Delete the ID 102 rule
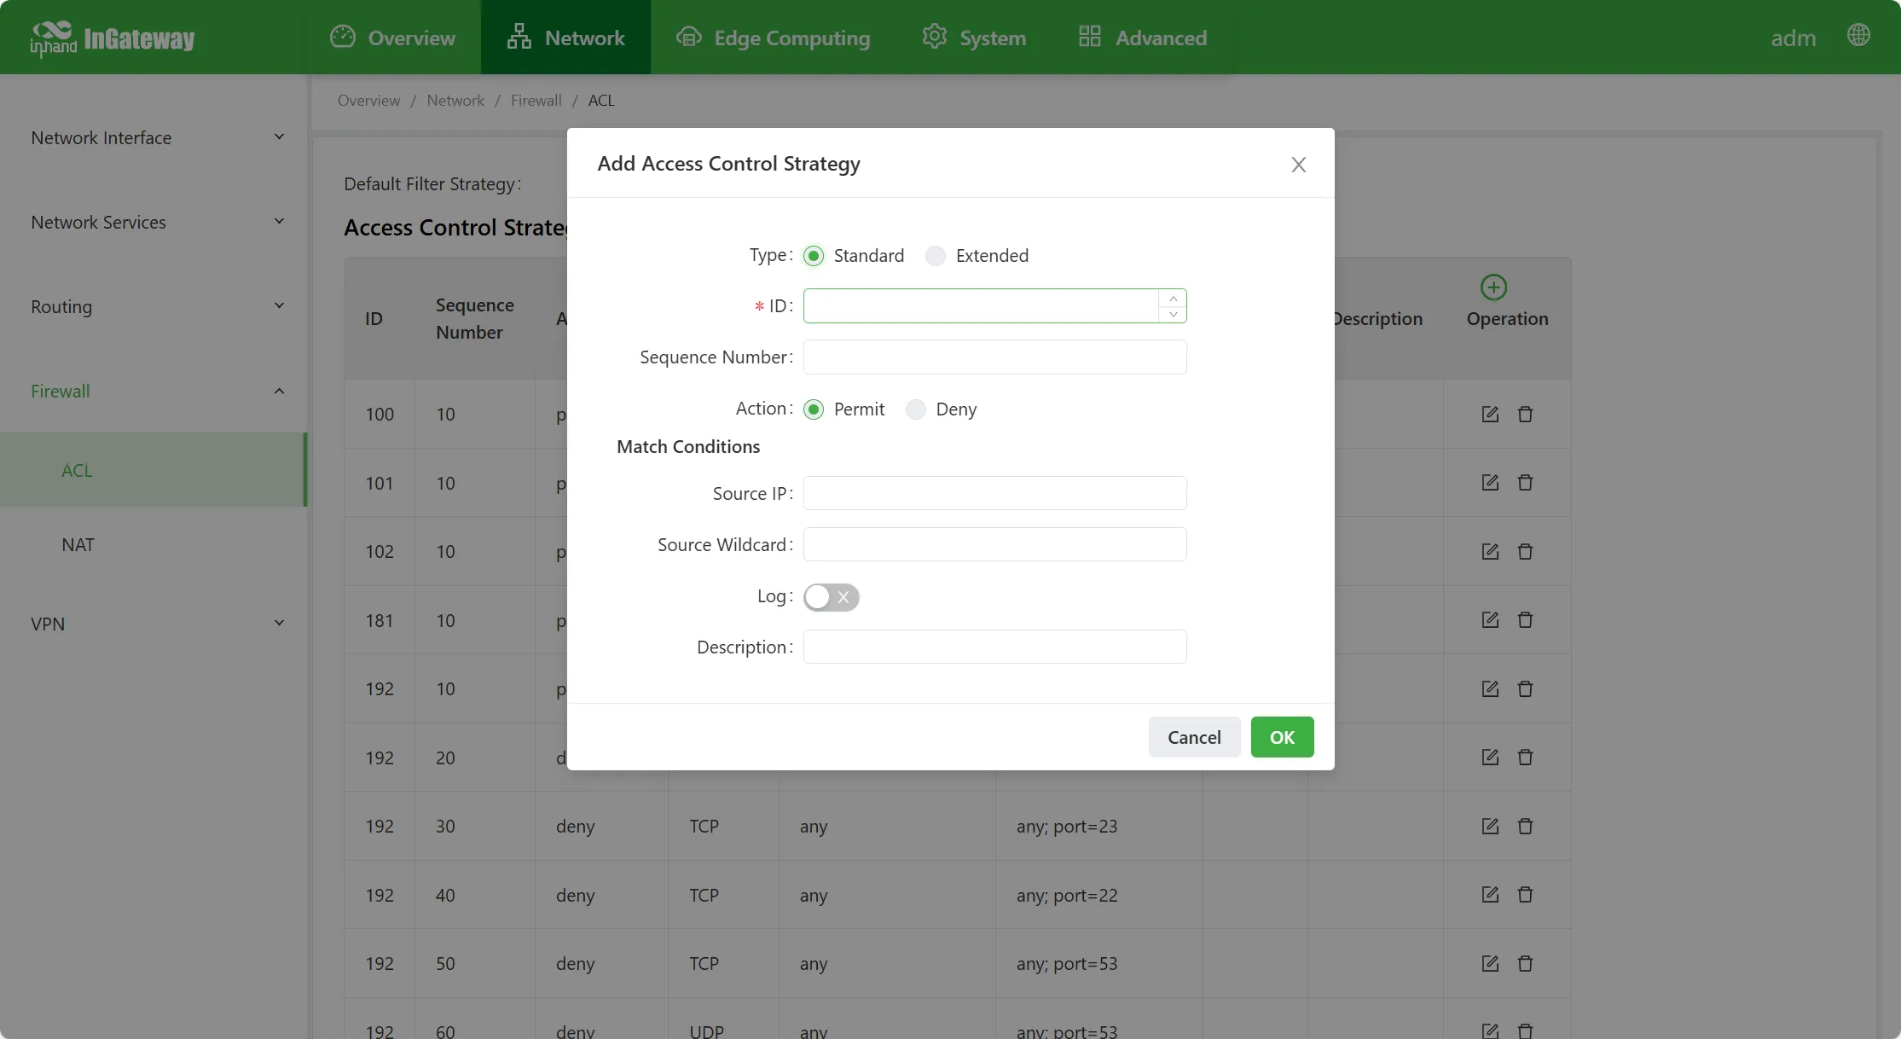Image resolution: width=1901 pixels, height=1039 pixels. (x=1526, y=552)
